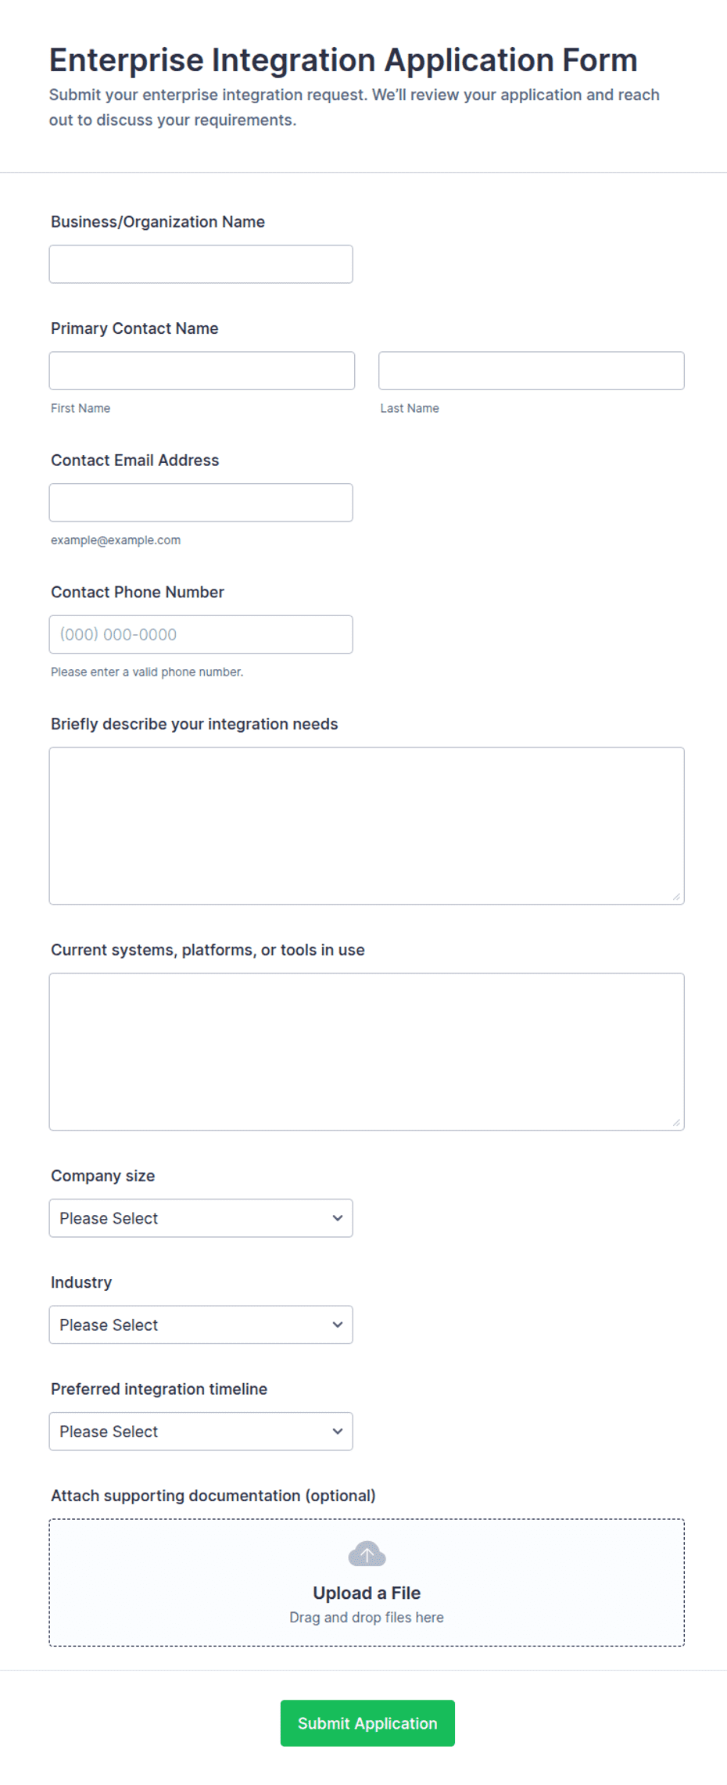Submit the application with green button
The image size is (727, 1785).
(x=367, y=1723)
